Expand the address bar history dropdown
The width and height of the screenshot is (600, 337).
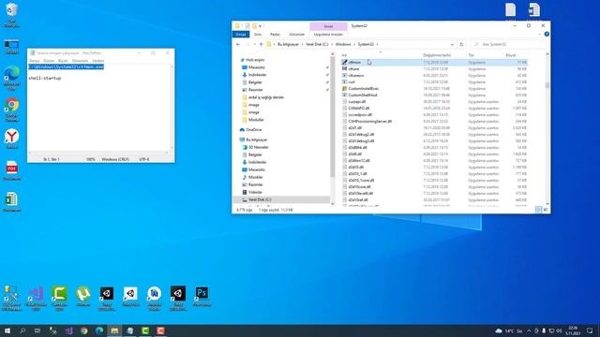click(452, 44)
